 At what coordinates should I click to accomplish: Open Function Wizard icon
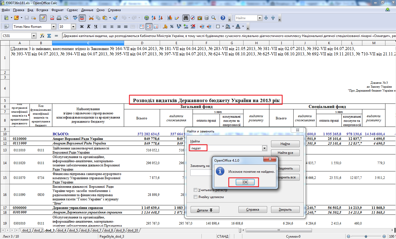point(42,36)
